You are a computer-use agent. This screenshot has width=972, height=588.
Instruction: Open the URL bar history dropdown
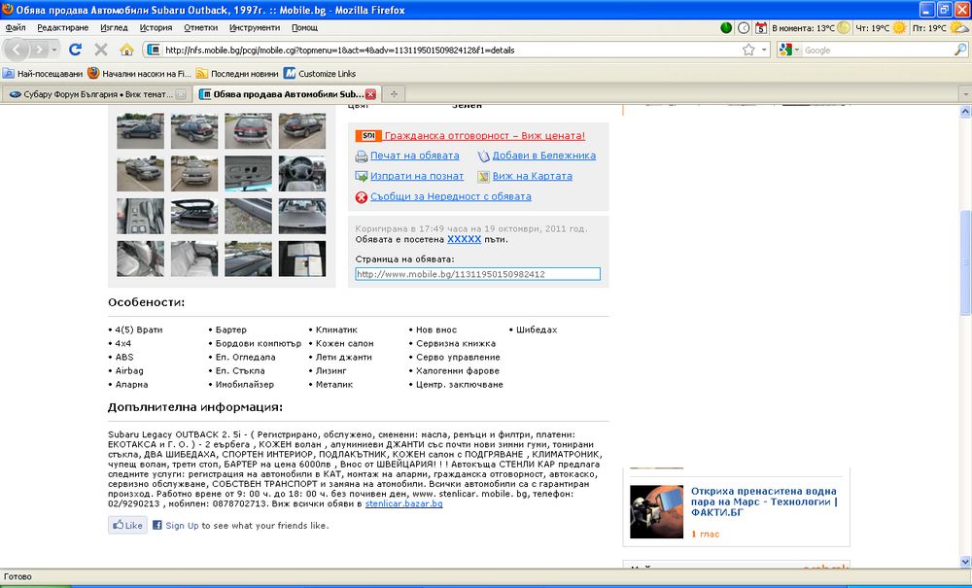(764, 50)
